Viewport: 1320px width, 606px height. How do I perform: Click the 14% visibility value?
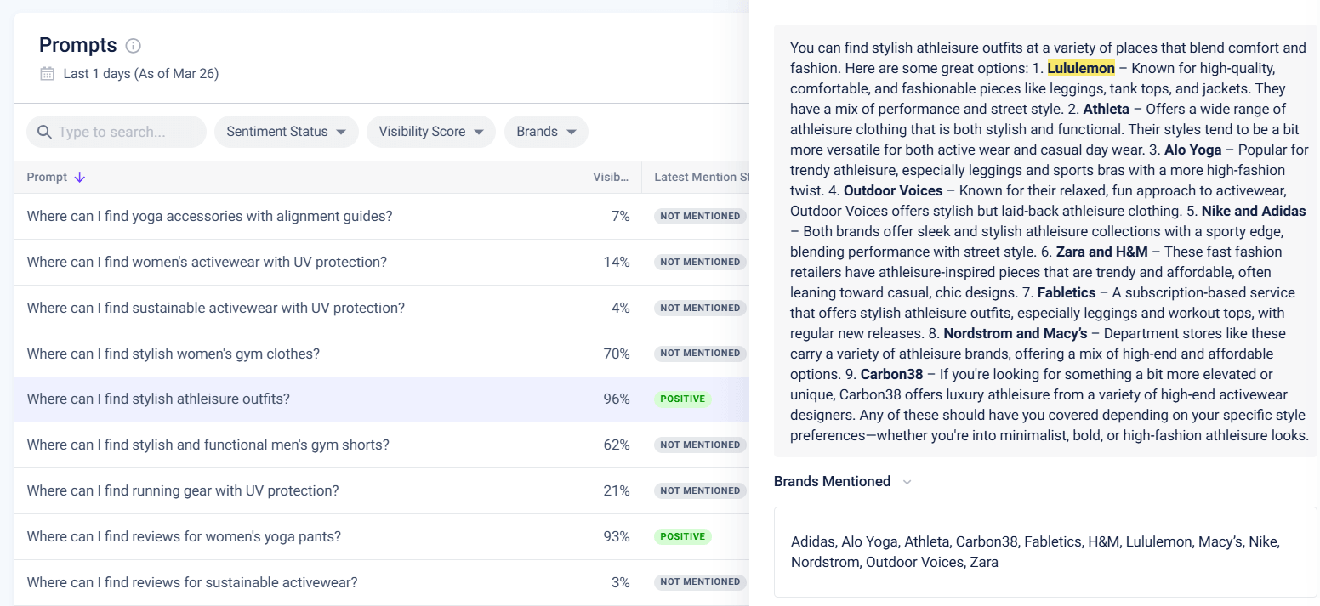[617, 262]
